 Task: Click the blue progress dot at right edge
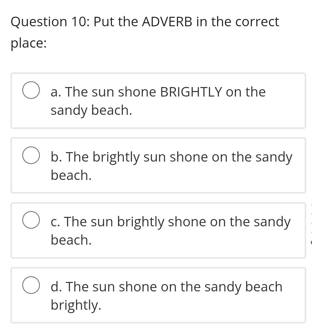[x=311, y=243]
